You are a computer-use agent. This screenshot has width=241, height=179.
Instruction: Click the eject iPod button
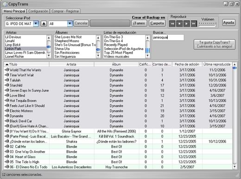[x=44, y=24]
